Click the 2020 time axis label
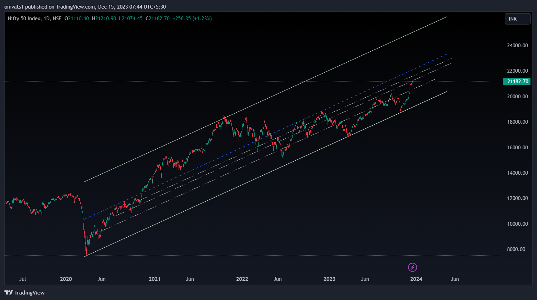The height and width of the screenshot is (300, 537). pos(66,279)
